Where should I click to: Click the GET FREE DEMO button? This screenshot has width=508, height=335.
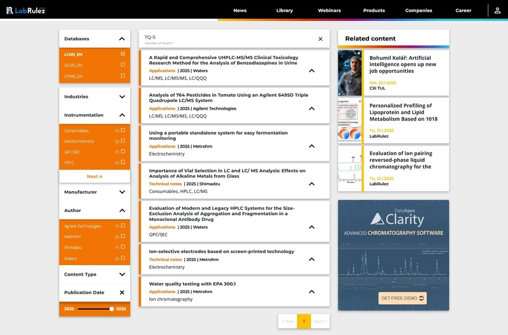point(402,298)
